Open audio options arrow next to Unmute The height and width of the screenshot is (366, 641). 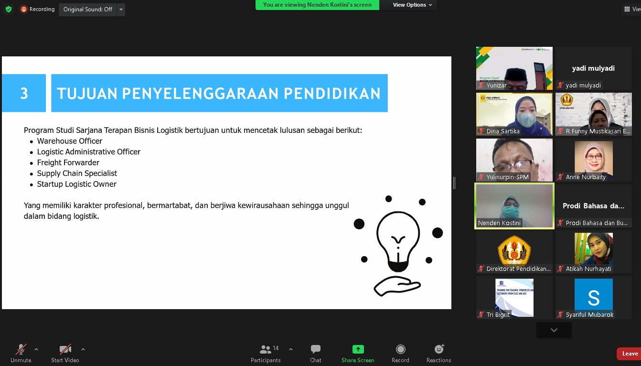[x=36, y=349]
